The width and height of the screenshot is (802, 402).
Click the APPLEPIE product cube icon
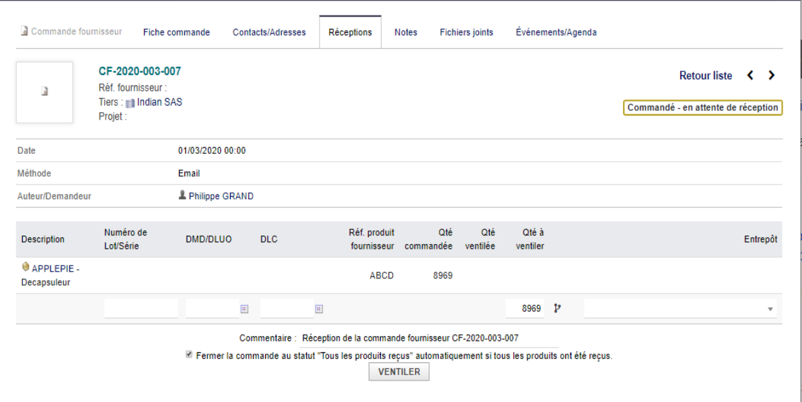(x=26, y=267)
